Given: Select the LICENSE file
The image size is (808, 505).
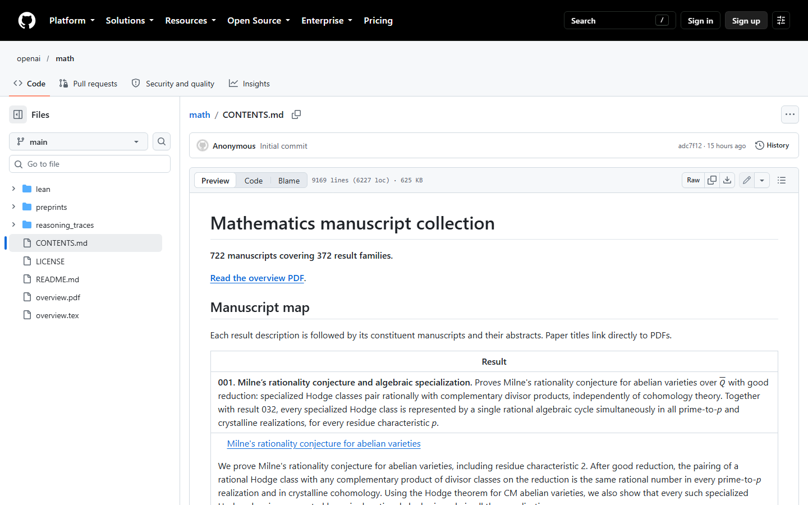Looking at the screenshot, I should pos(50,261).
